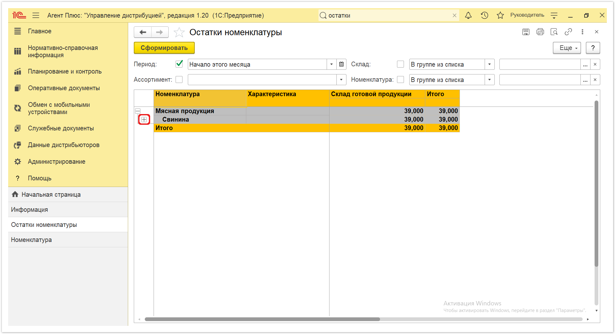615x334 pixels.
Task: Click the Итого row in the report
Action: 307,128
